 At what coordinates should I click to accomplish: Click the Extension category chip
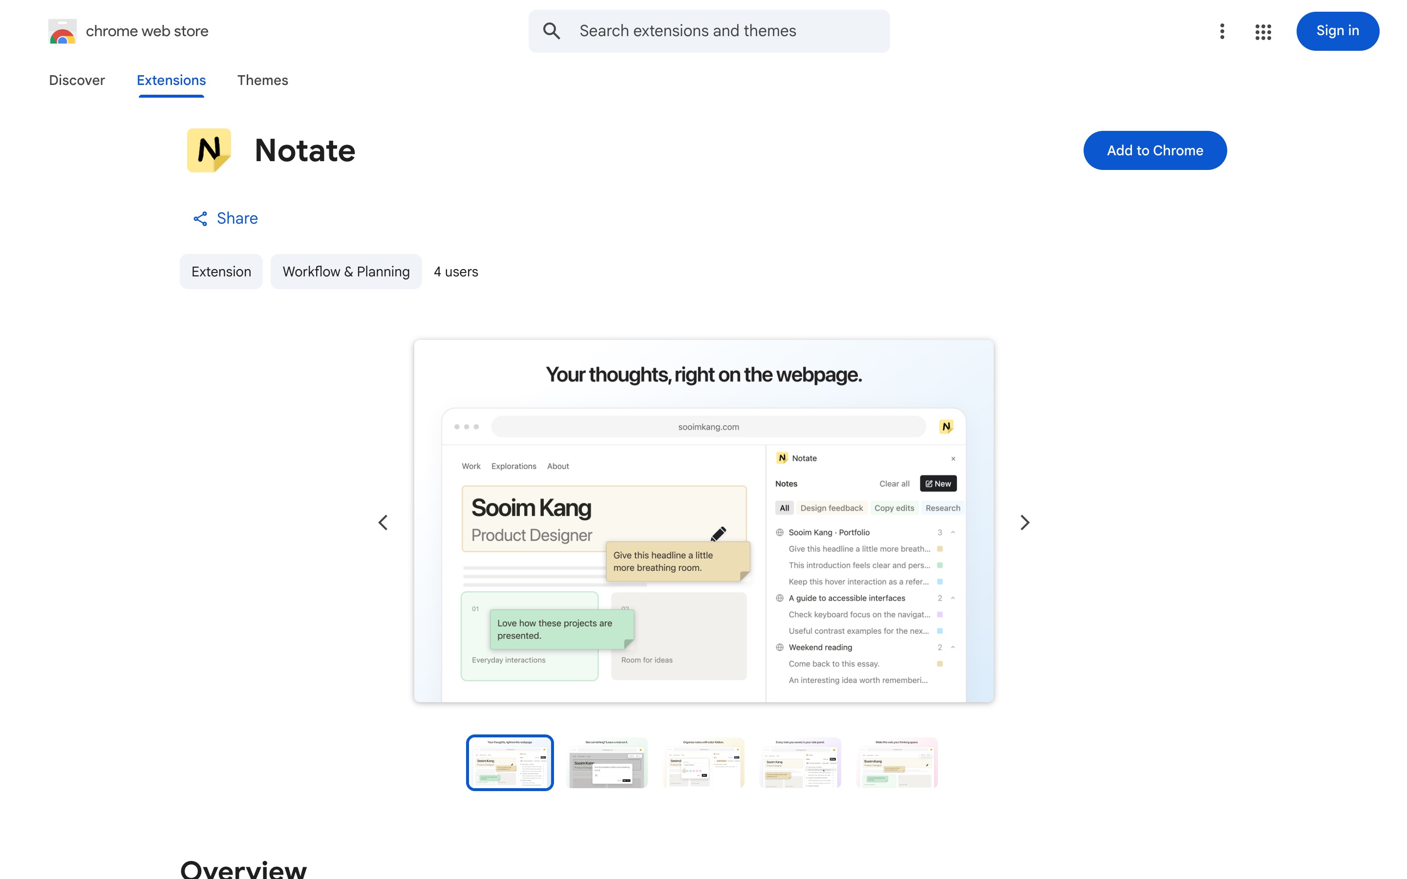221,272
